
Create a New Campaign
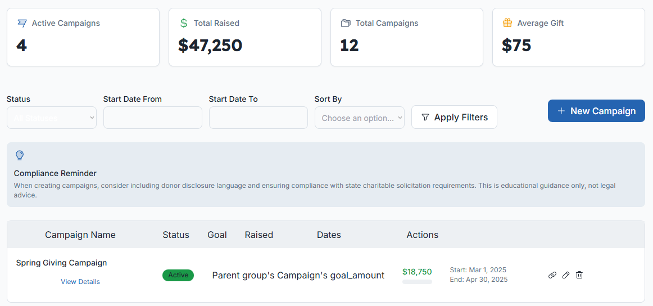(596, 111)
